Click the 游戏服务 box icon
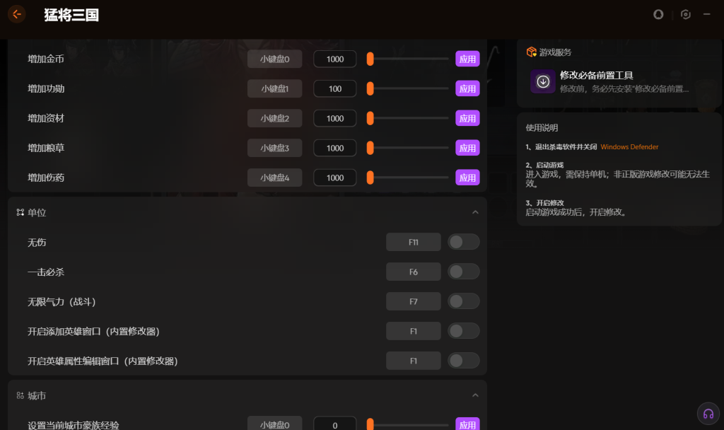 click(x=531, y=52)
